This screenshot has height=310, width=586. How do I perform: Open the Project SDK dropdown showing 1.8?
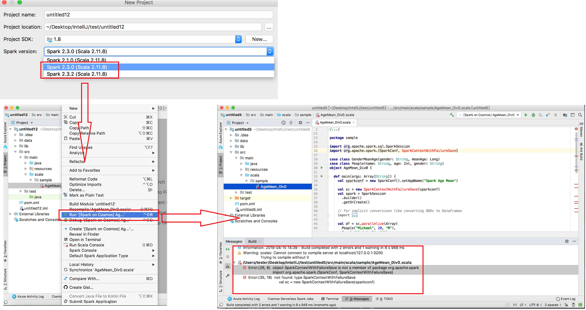[x=238, y=39]
